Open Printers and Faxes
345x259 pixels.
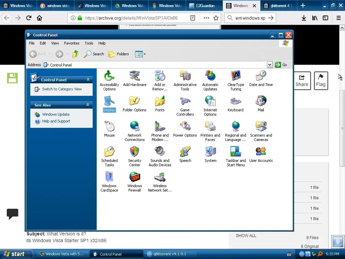coord(210,131)
